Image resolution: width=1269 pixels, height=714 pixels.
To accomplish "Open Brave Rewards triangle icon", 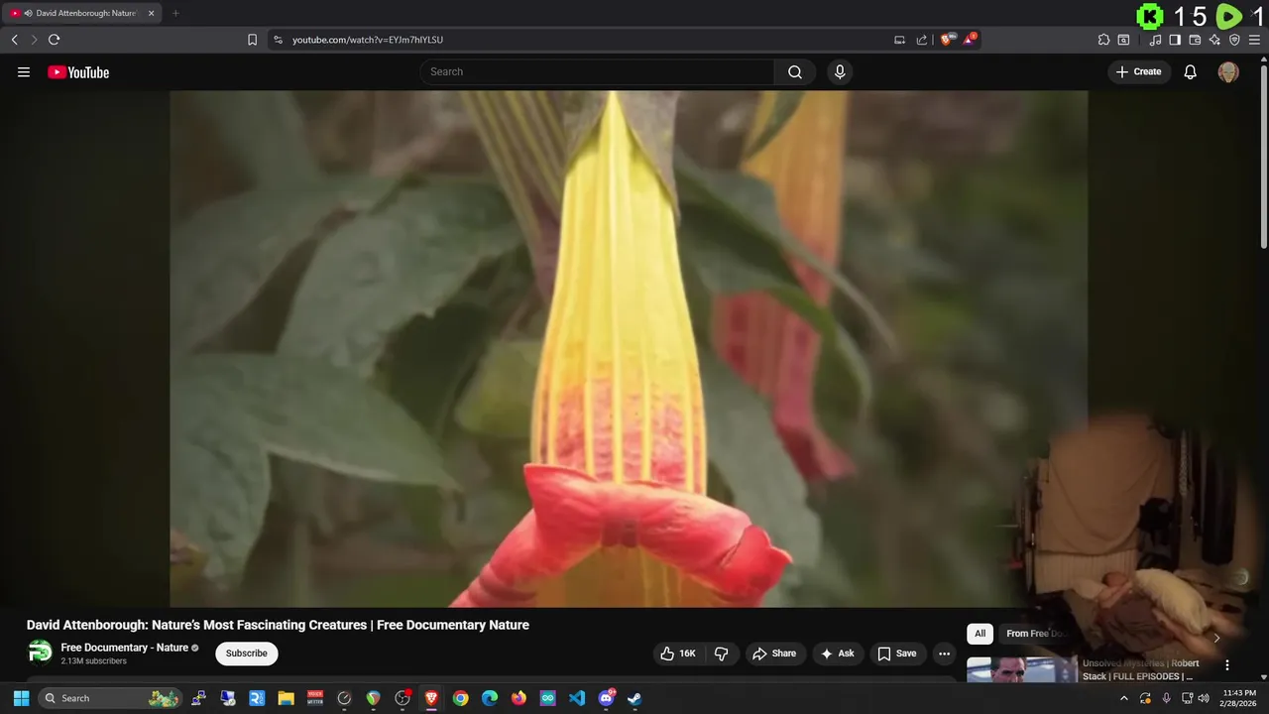I will click(970, 40).
